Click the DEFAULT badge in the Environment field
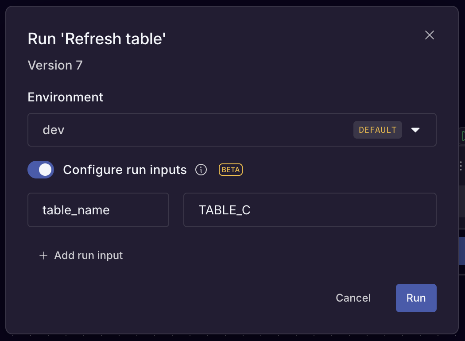This screenshot has height=341, width=465. coord(377,130)
